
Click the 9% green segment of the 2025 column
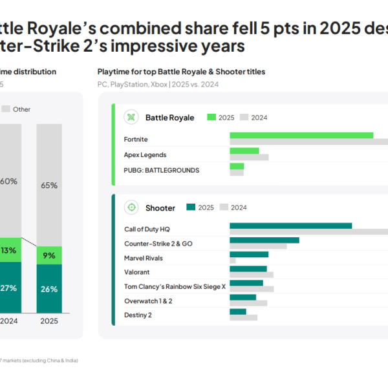[x=49, y=254]
